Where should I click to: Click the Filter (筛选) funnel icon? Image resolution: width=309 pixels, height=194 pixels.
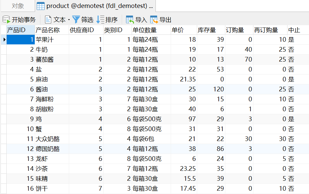point(76,20)
